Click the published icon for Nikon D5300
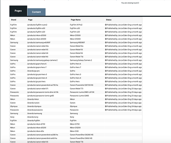This screenshot has width=171, height=143. (x=106, y=39)
